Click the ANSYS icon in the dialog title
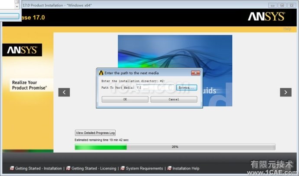Screen dimensions: 299x176 (x=101, y=73)
